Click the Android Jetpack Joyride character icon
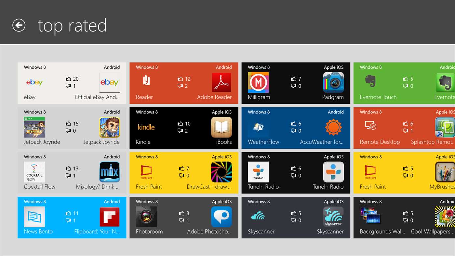The height and width of the screenshot is (256, 455). (110, 127)
